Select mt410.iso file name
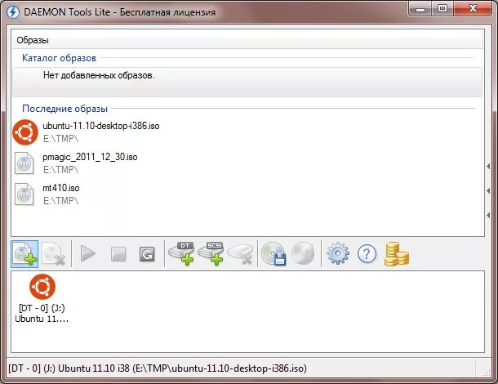This screenshot has width=498, height=384. coord(61,188)
